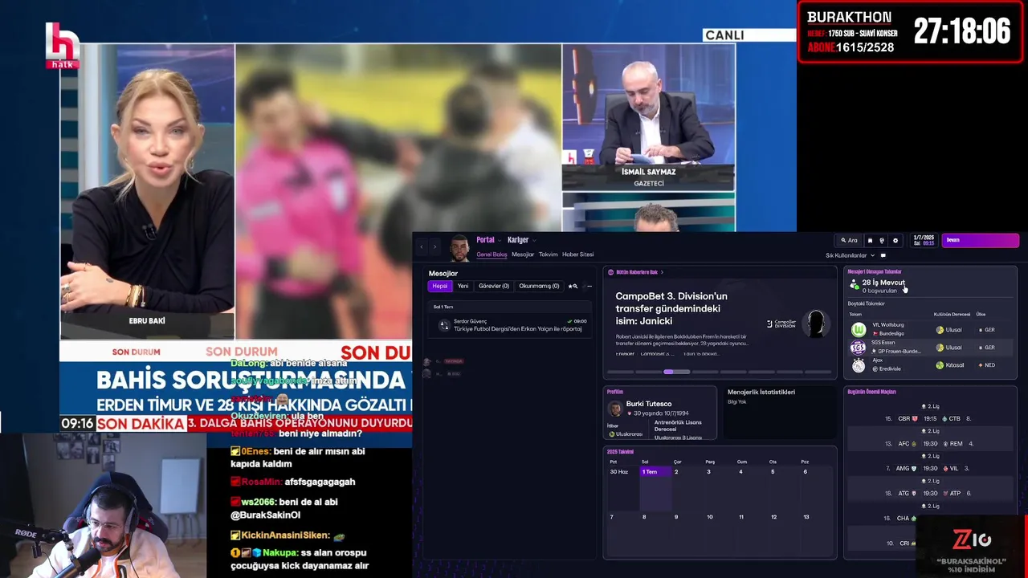The width and height of the screenshot is (1028, 578).
Task: Open Serdar Güvenç's message
Action: (510, 325)
